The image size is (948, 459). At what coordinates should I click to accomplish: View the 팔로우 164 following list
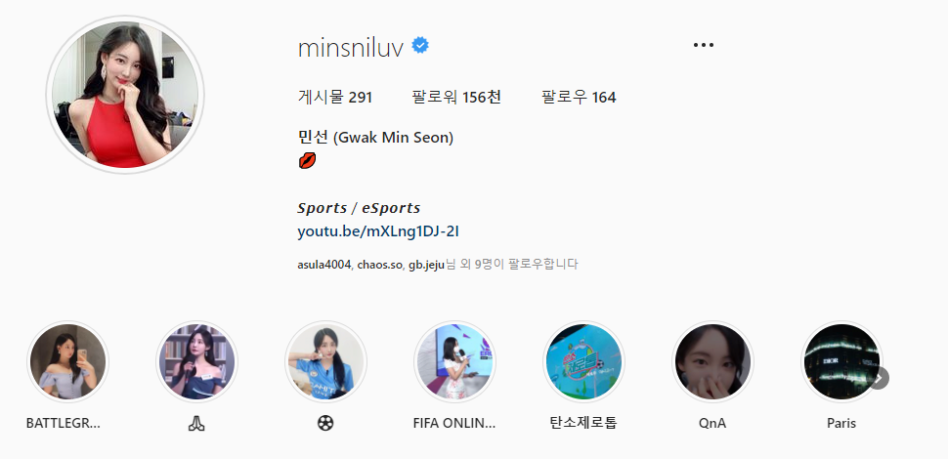pyautogui.click(x=579, y=97)
